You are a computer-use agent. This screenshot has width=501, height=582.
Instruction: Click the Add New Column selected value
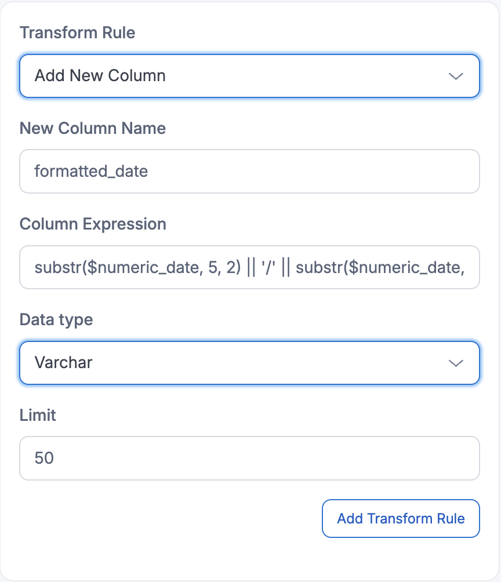click(100, 76)
